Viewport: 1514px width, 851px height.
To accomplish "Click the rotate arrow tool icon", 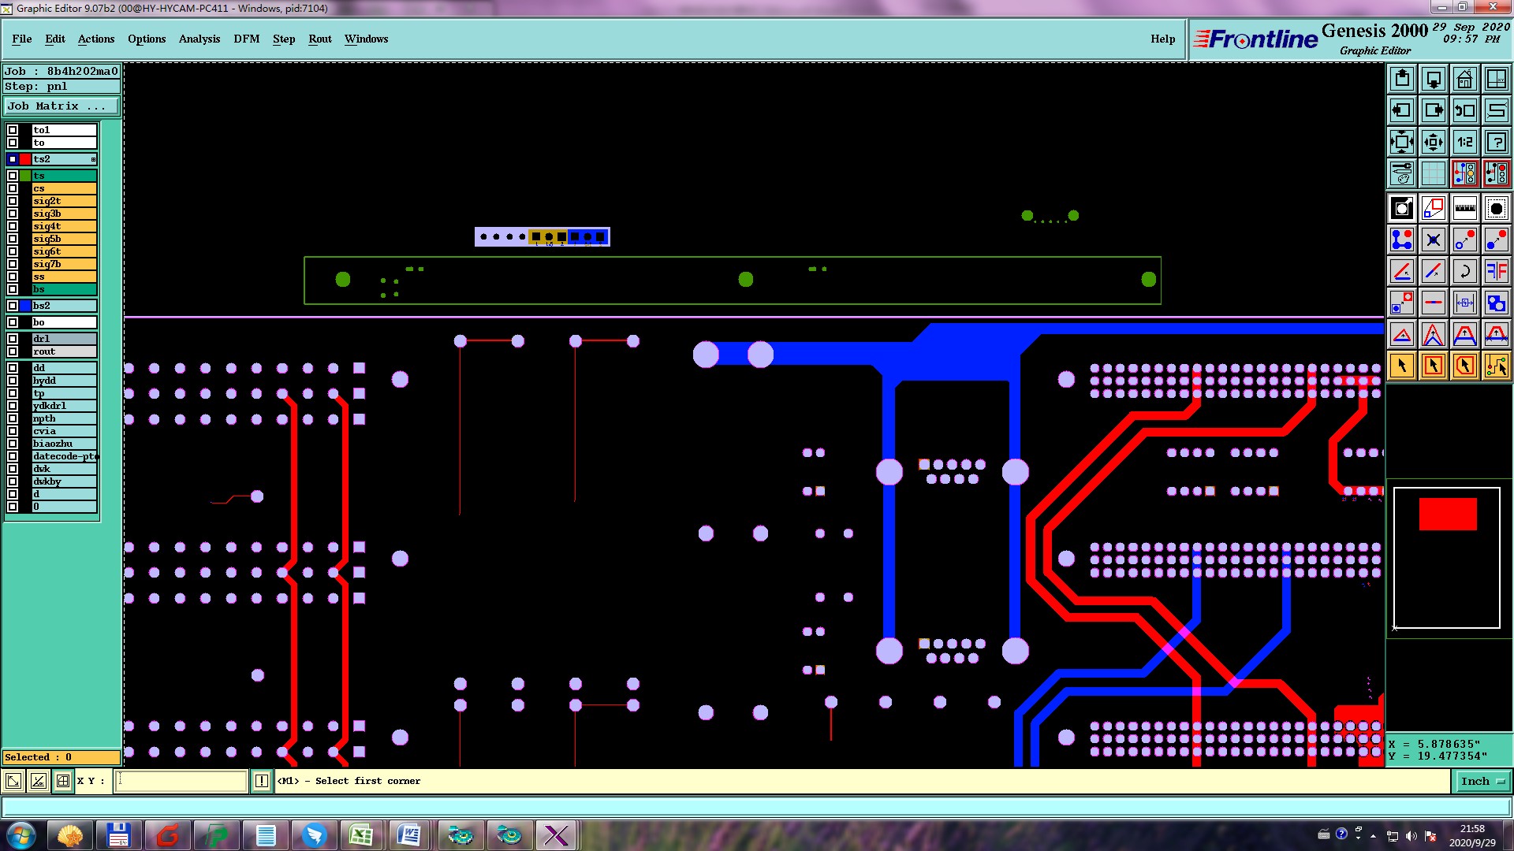I will point(1464,271).
